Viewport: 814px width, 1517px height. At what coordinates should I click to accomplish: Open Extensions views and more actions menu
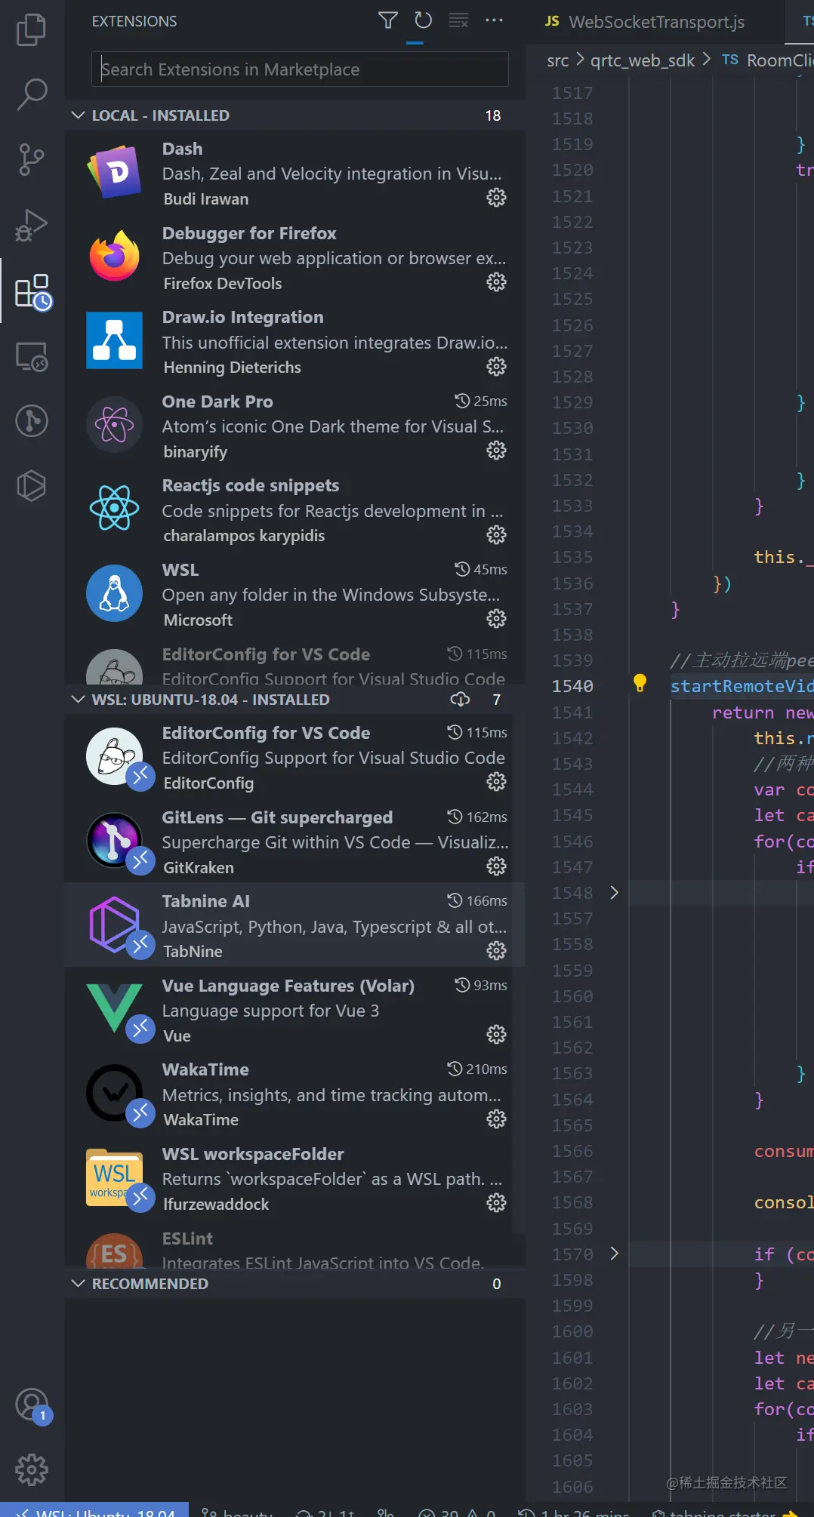click(494, 20)
